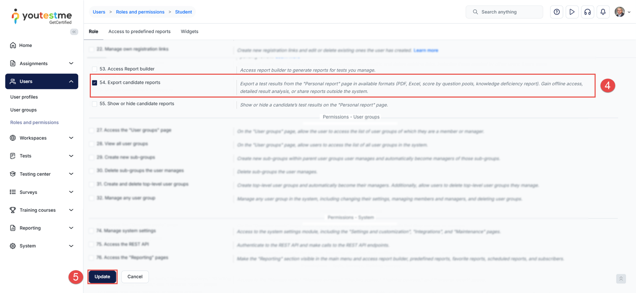The image size is (636, 293).
Task: Open the user avatar dropdown
Action: coord(622,12)
